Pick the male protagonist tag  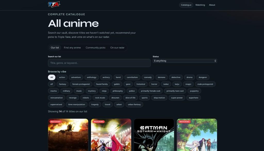205,84
